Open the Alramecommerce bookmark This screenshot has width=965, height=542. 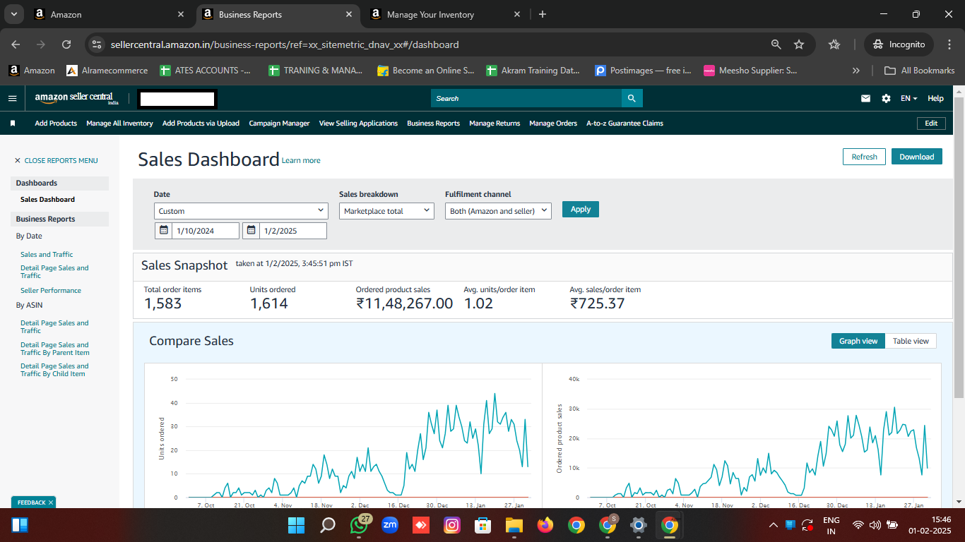(x=107, y=71)
